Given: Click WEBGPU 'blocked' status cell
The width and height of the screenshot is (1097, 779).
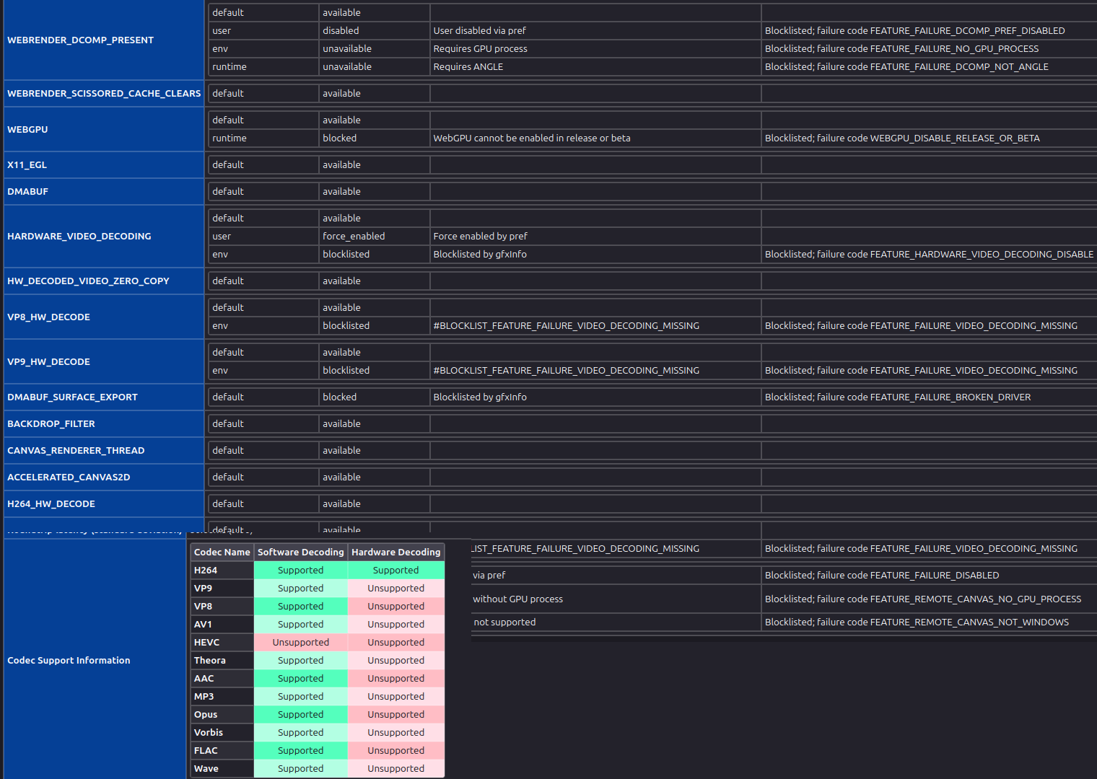Looking at the screenshot, I should [375, 138].
